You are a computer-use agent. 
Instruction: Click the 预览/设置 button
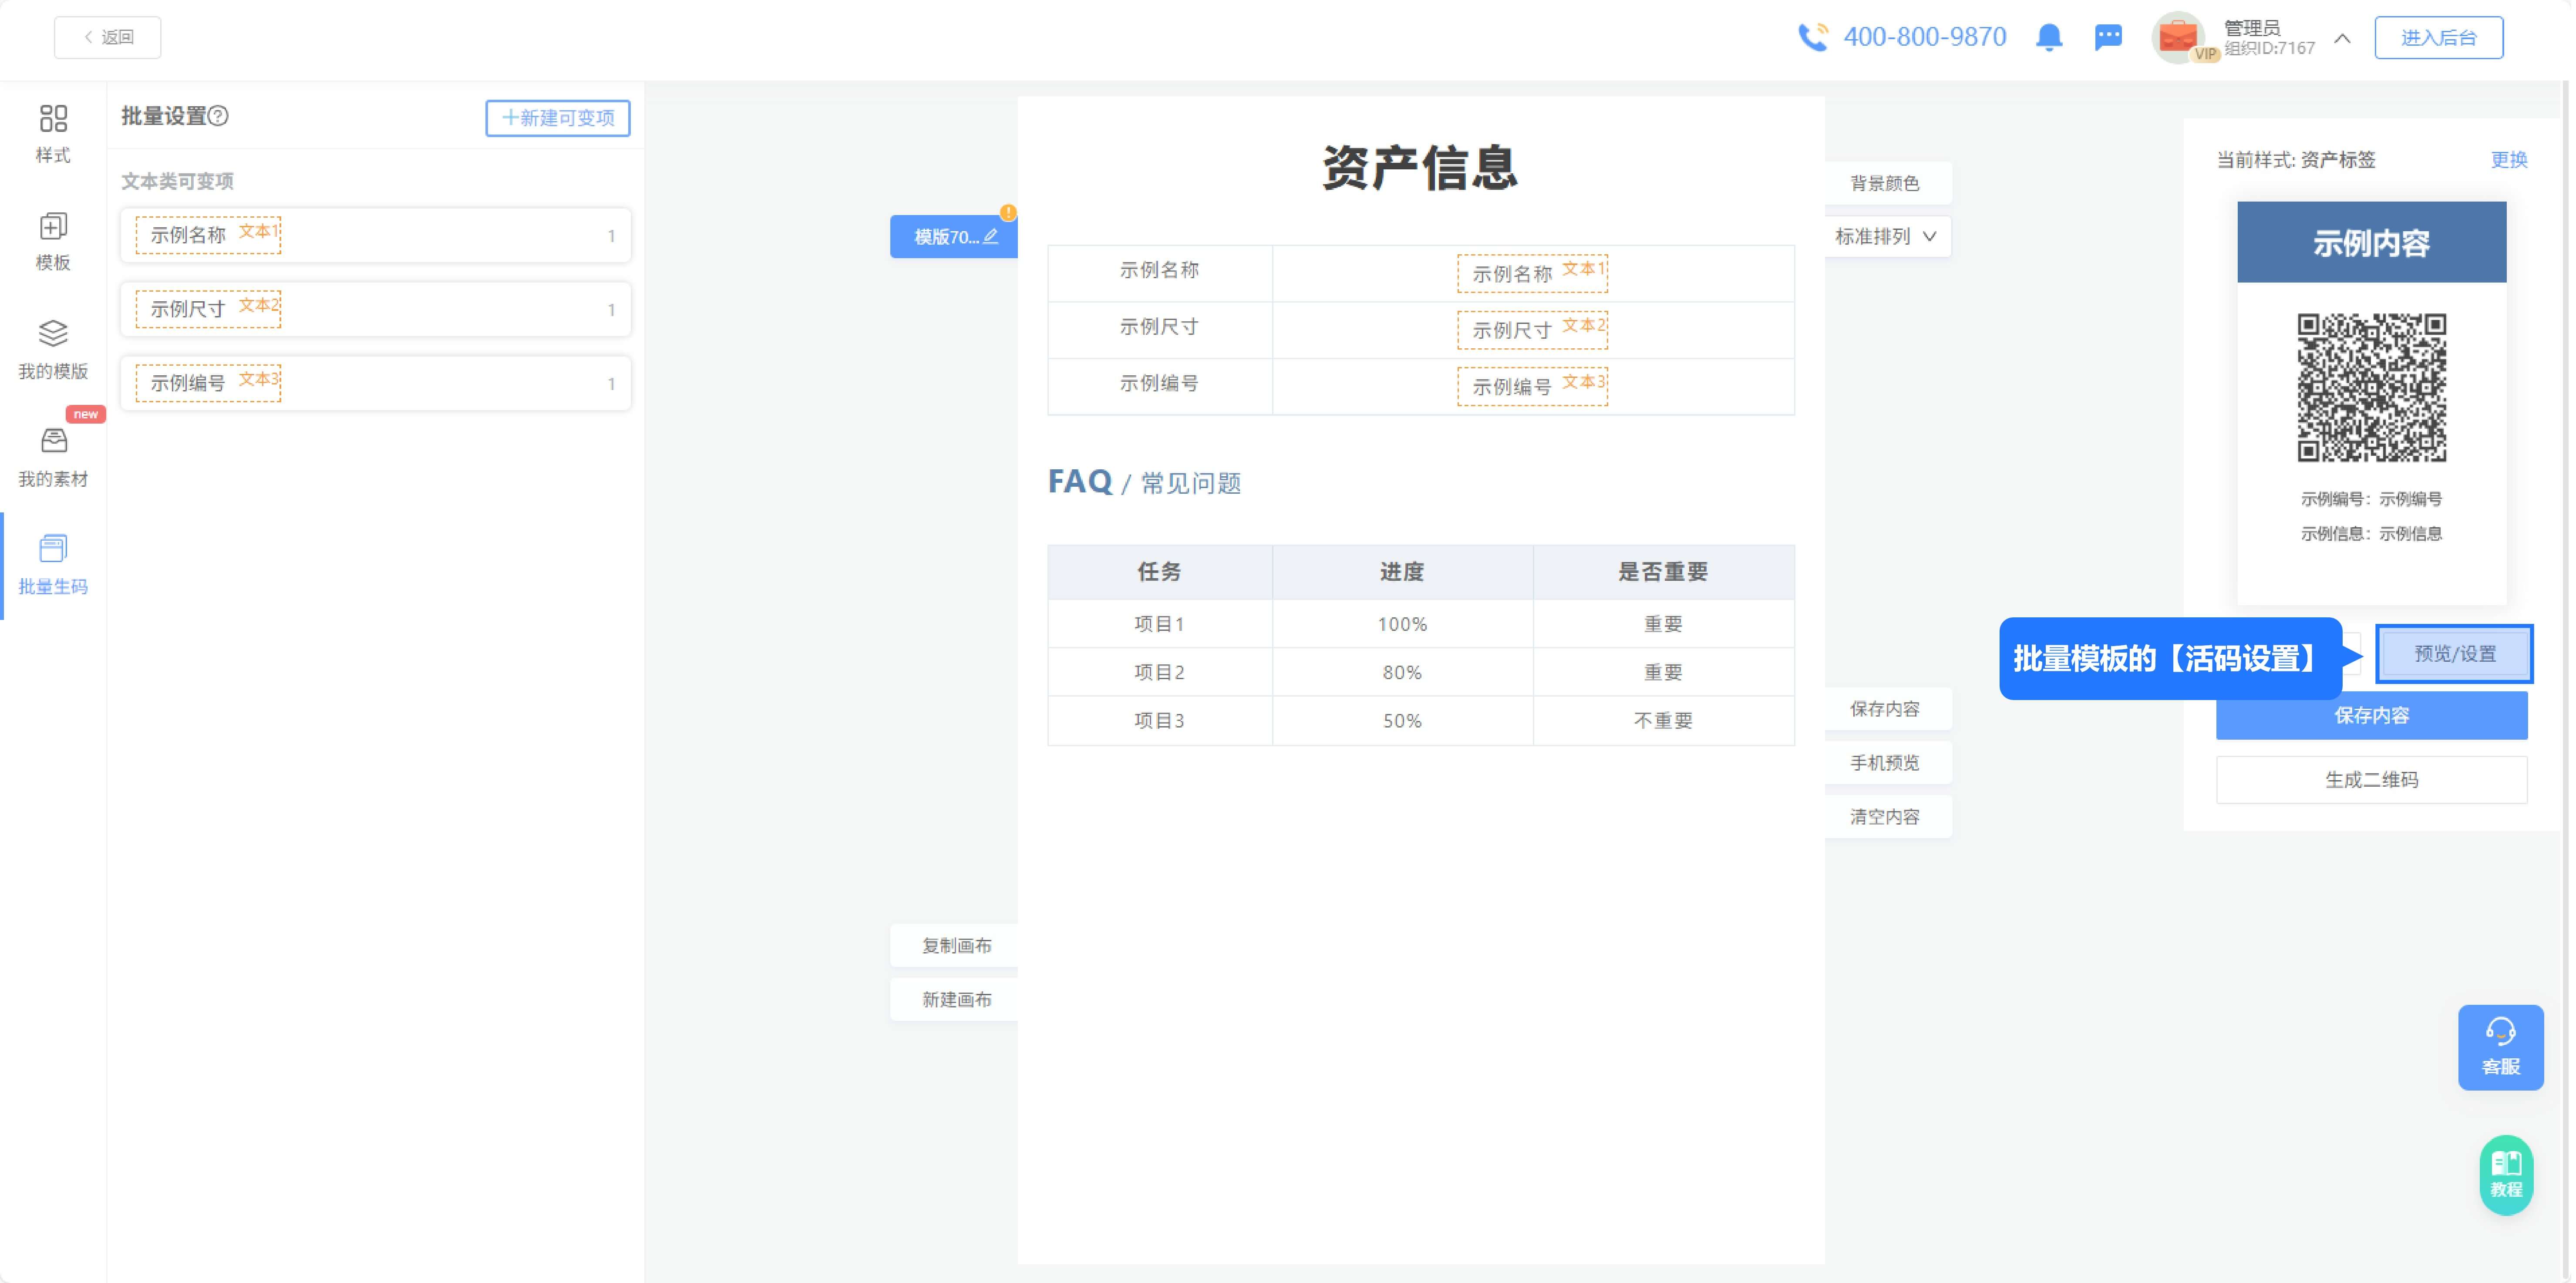(2455, 653)
